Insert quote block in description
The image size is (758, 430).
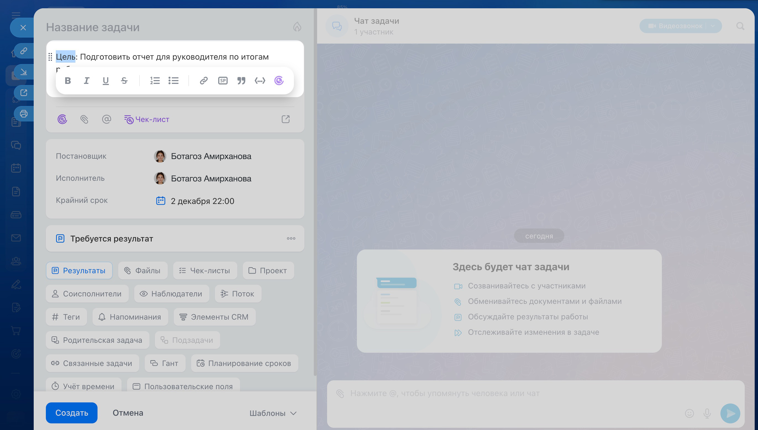click(x=241, y=81)
